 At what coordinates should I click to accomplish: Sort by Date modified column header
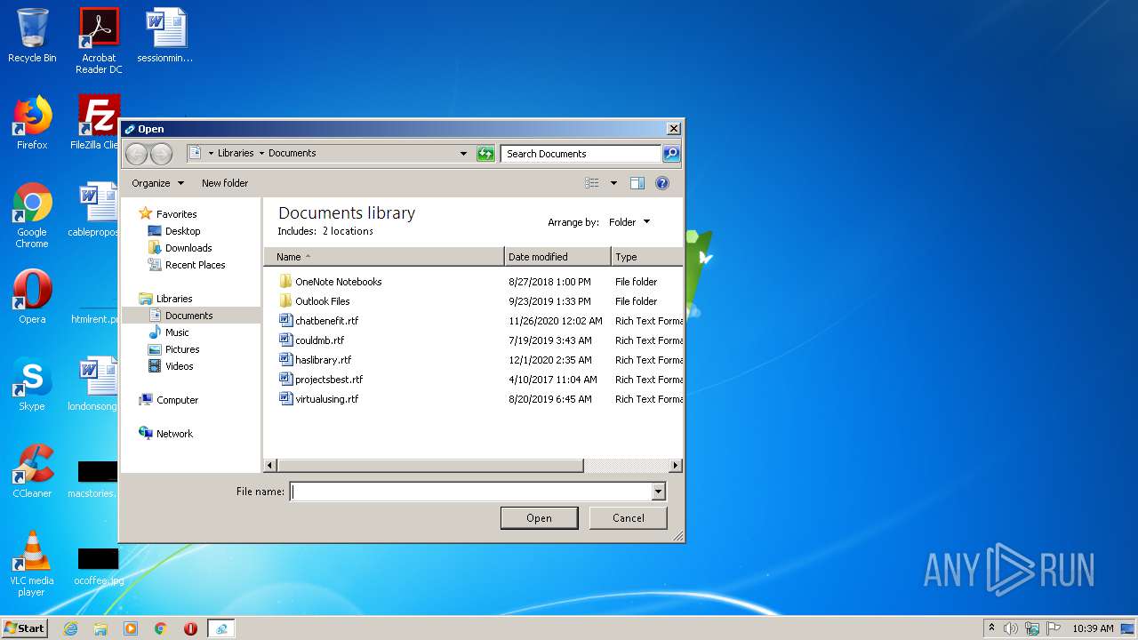click(x=557, y=257)
